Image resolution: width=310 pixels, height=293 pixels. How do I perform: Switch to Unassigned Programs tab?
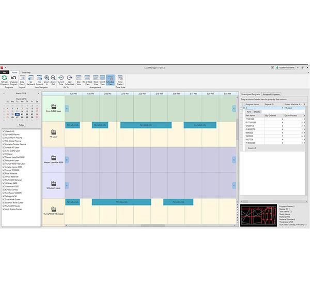[x=251, y=94]
